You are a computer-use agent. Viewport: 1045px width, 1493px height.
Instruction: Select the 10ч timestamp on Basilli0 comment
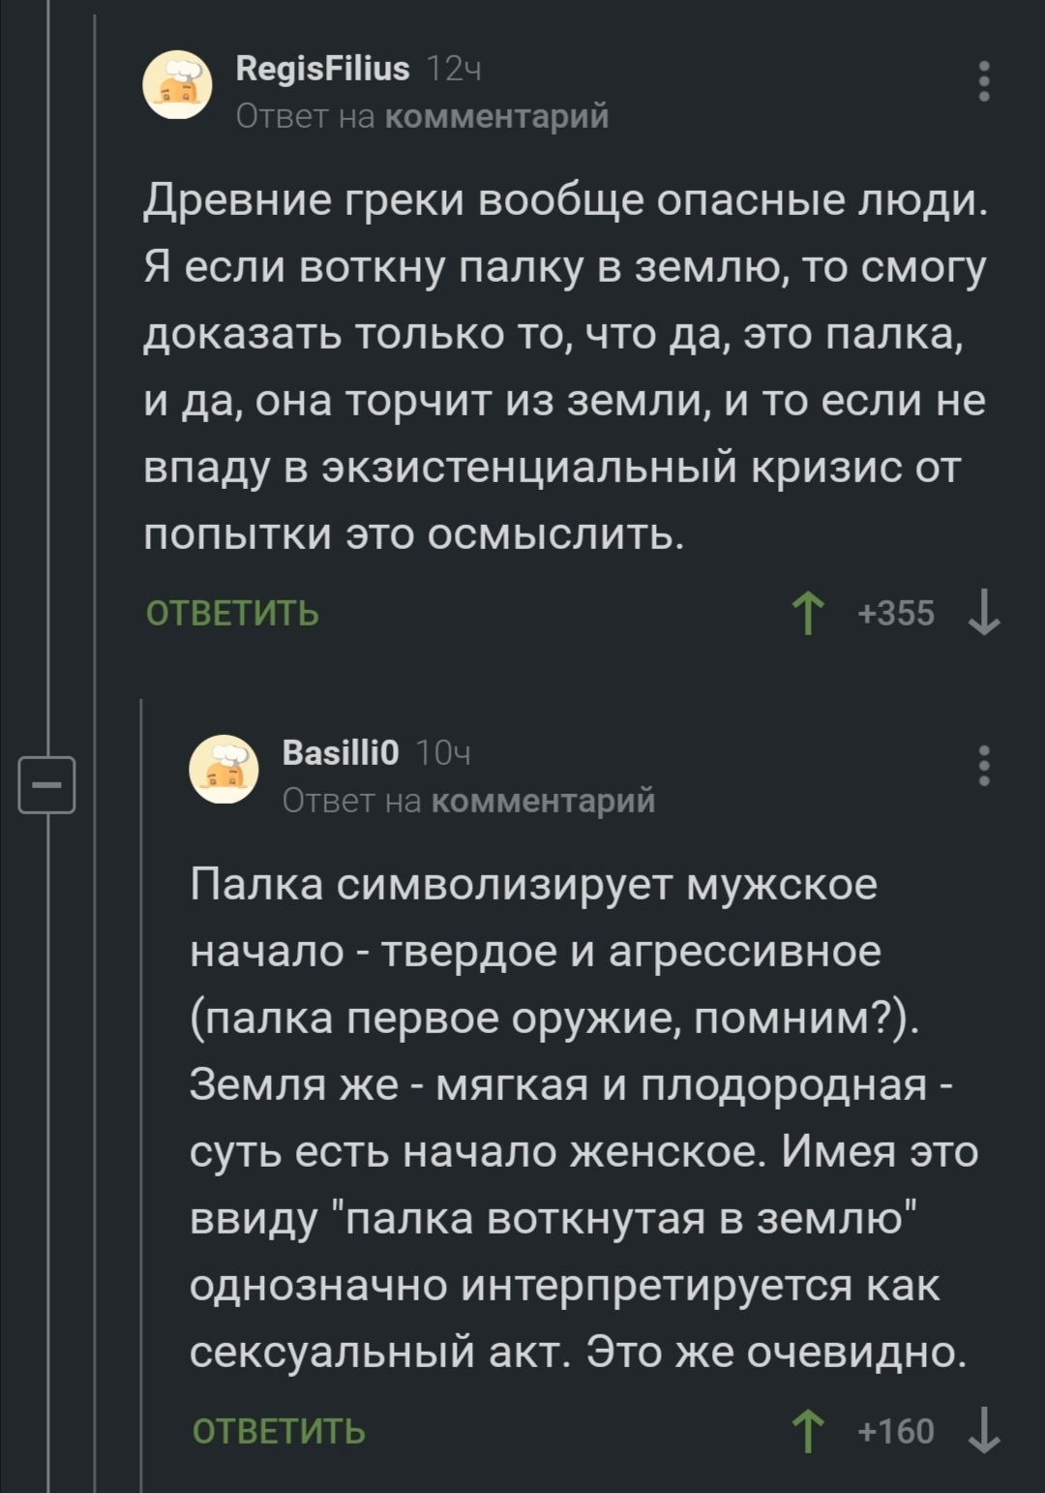pos(443,753)
